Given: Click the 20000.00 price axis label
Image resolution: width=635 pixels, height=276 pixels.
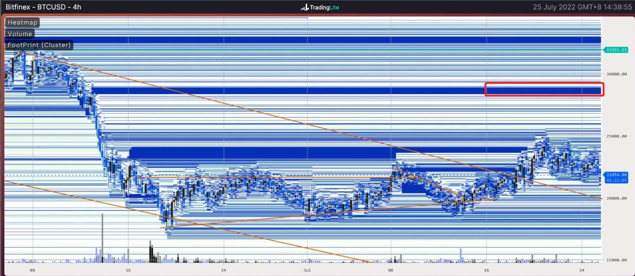Looking at the screenshot, I should click(616, 198).
